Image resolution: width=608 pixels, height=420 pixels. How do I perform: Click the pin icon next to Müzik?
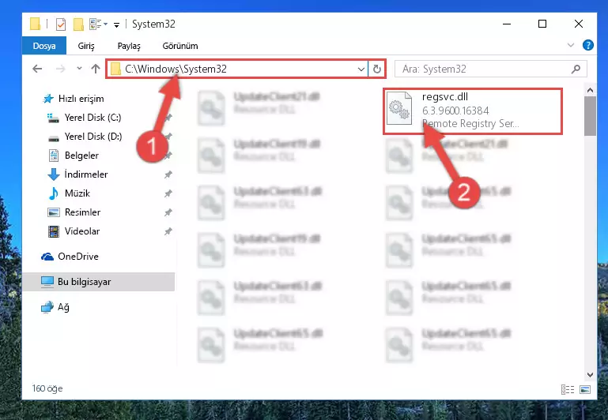[168, 193]
